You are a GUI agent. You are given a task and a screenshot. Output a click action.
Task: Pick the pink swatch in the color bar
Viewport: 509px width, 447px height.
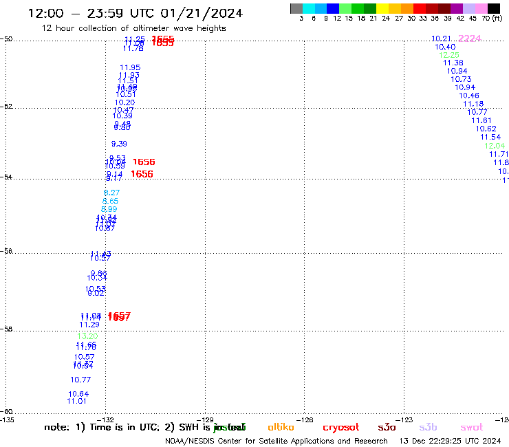tap(481, 9)
